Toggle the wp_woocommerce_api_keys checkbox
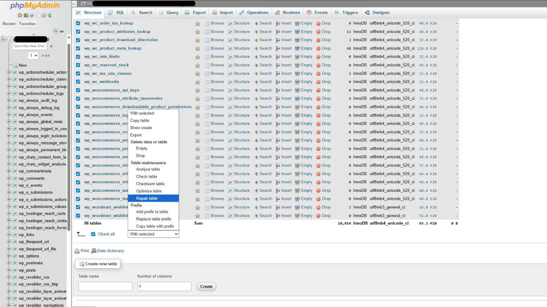 (78, 90)
